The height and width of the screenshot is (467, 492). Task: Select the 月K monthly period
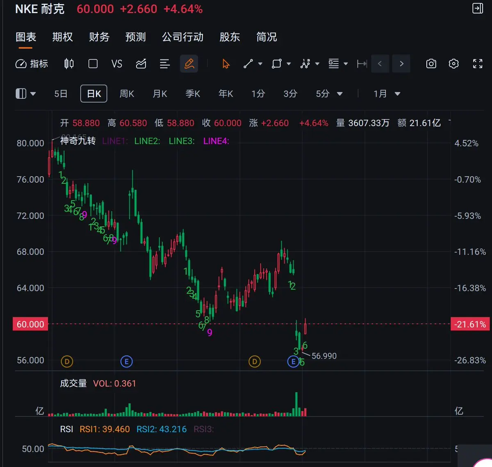pos(160,94)
